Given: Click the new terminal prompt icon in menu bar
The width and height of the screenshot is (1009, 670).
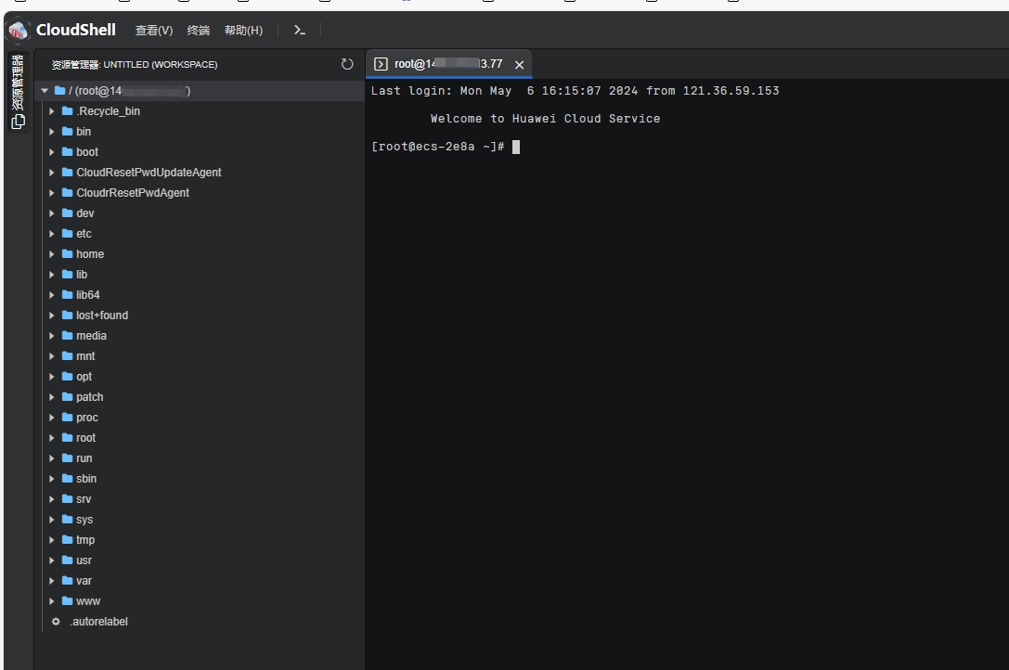Looking at the screenshot, I should pos(299,31).
